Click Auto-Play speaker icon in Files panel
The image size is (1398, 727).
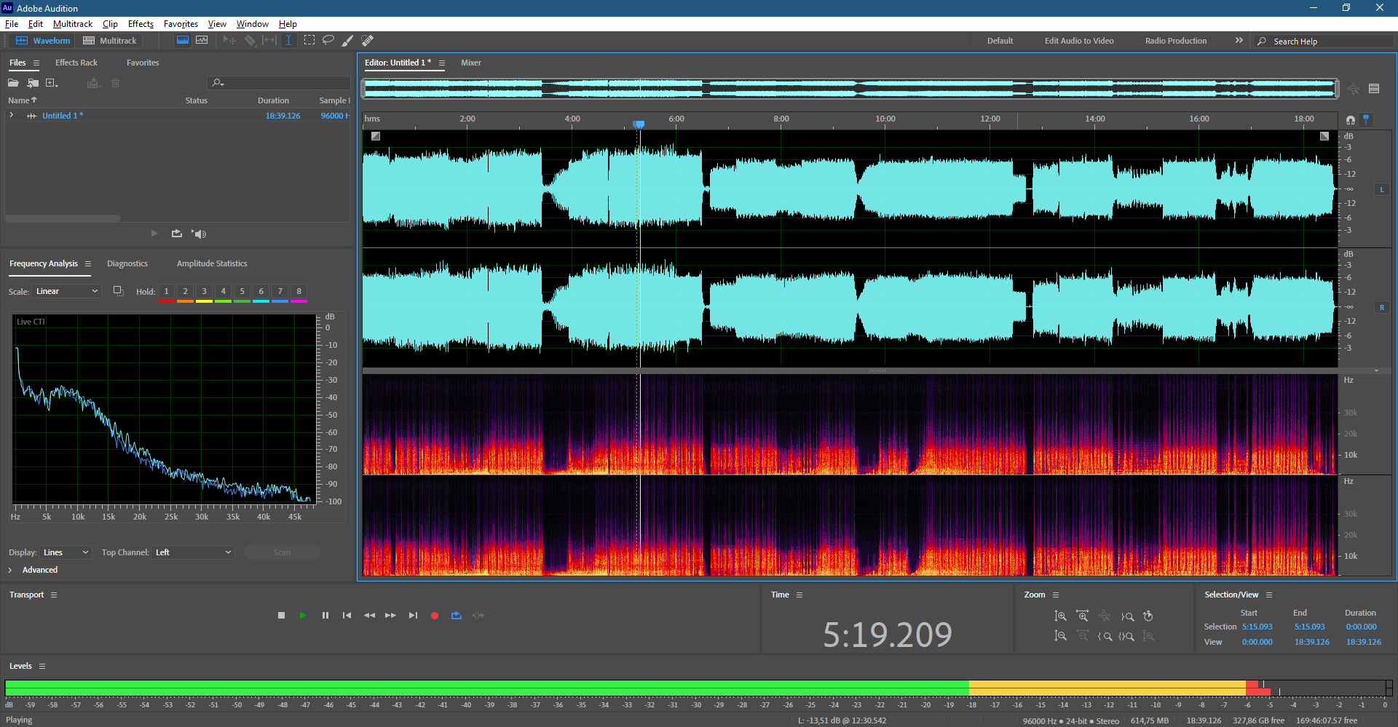199,234
